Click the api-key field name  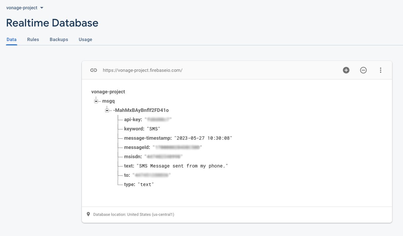click(x=133, y=119)
